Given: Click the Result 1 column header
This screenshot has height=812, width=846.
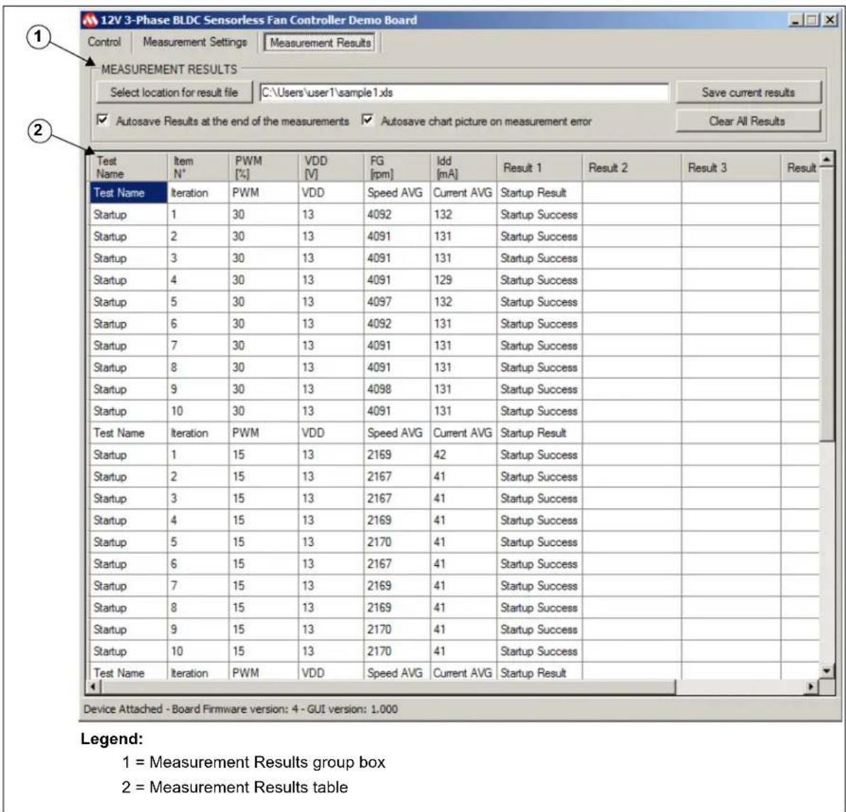Looking at the screenshot, I should tap(539, 167).
